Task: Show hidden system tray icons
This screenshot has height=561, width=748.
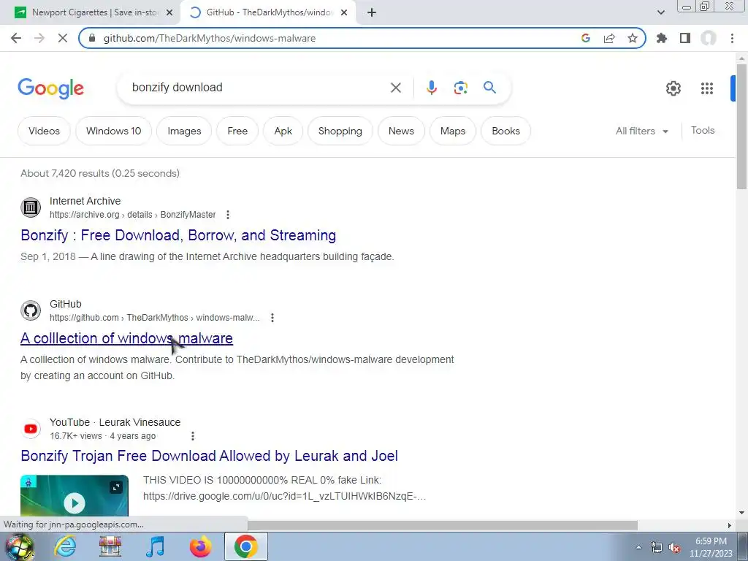Action: [638, 547]
